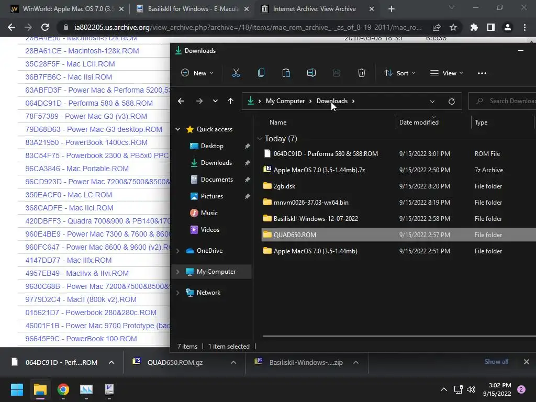This screenshot has width=536, height=402.
Task: Expand address bar history dropdown
Action: click(x=432, y=102)
